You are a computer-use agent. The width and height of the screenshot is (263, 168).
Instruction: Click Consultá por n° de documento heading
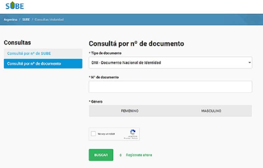tap(136, 44)
